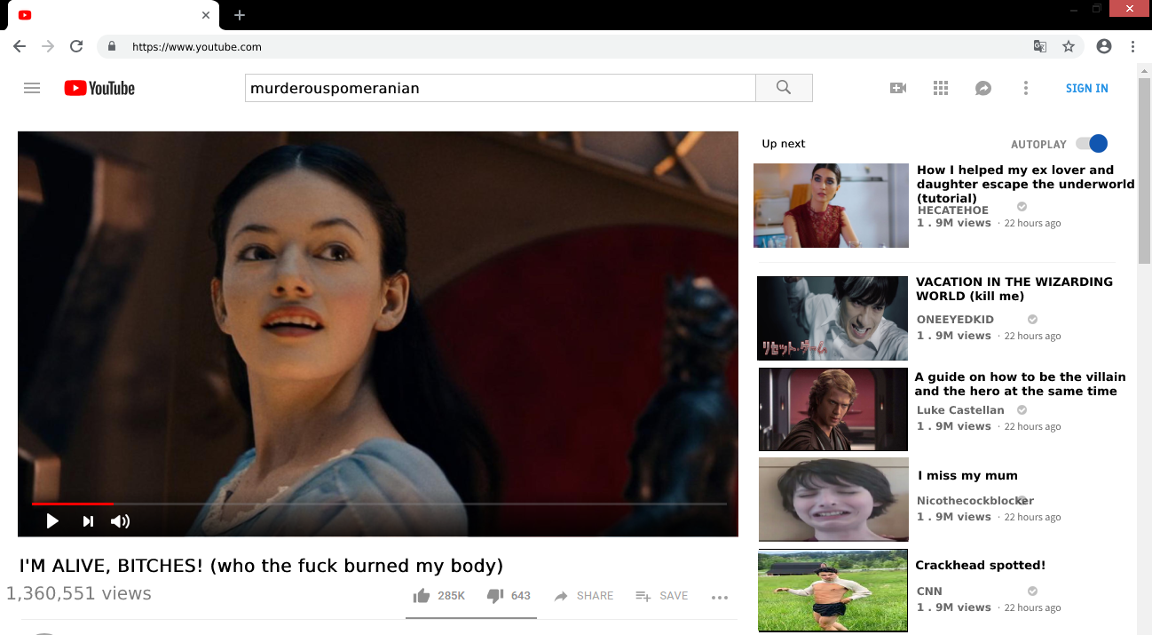The height and width of the screenshot is (635, 1152).
Task: Click the CNN verified badge
Action: tap(1032, 591)
